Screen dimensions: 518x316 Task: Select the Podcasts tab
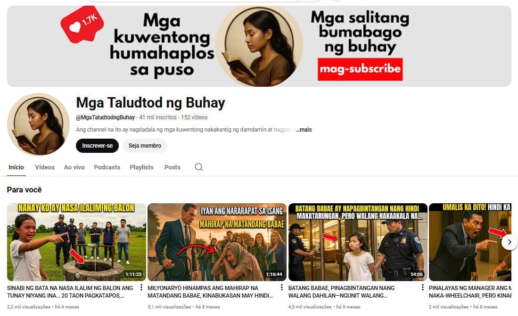coord(107,167)
